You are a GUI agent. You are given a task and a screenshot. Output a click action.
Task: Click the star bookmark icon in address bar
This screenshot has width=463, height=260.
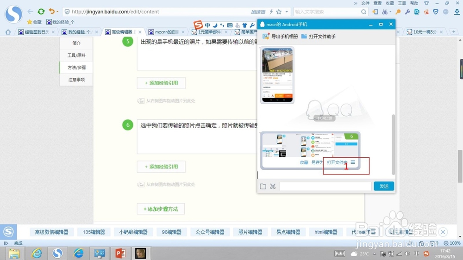(x=279, y=12)
